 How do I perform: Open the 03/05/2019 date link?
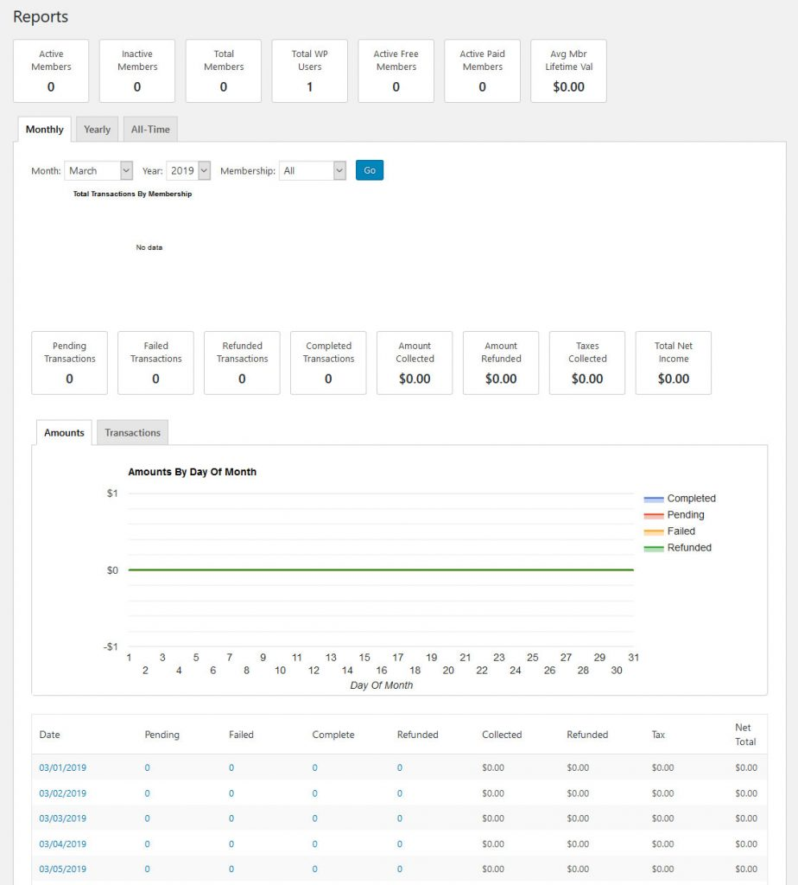coord(63,869)
